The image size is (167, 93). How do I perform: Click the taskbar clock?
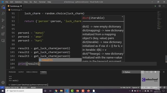[x=157, y=91]
